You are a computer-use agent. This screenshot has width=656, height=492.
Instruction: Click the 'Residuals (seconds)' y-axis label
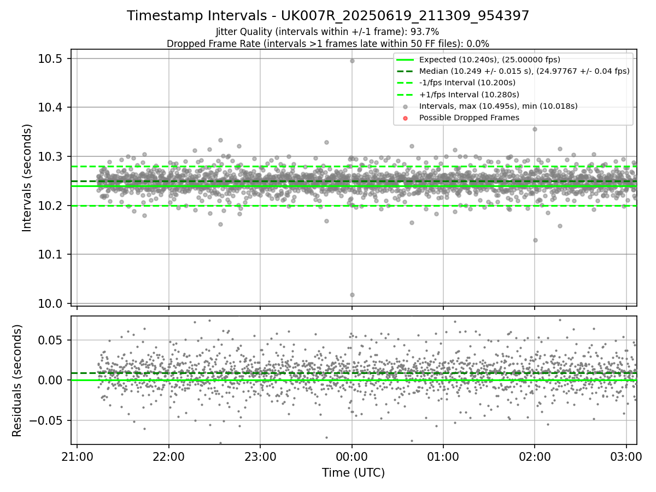pyautogui.click(x=17, y=380)
